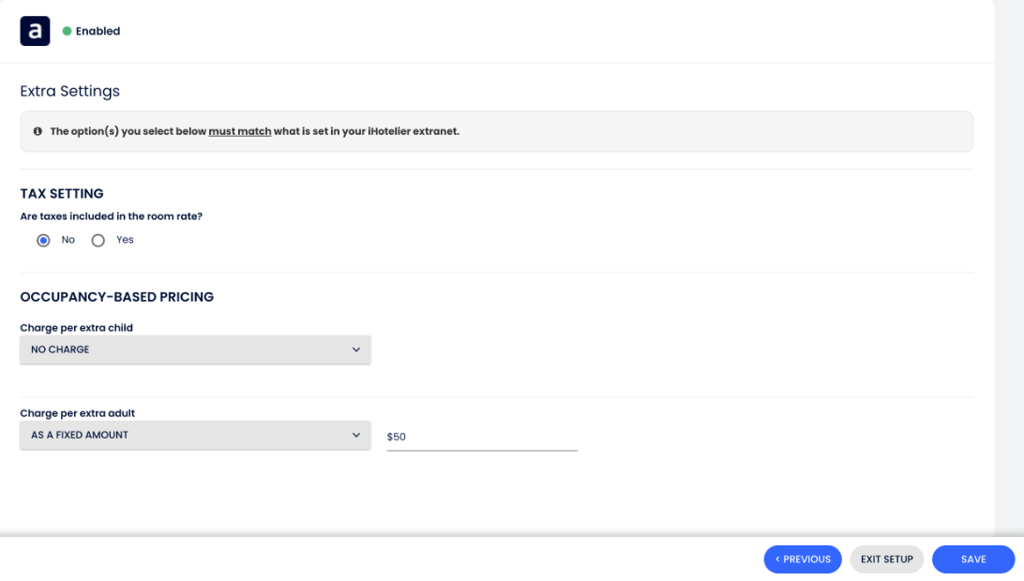Select the No radio button for taxes

coord(43,240)
